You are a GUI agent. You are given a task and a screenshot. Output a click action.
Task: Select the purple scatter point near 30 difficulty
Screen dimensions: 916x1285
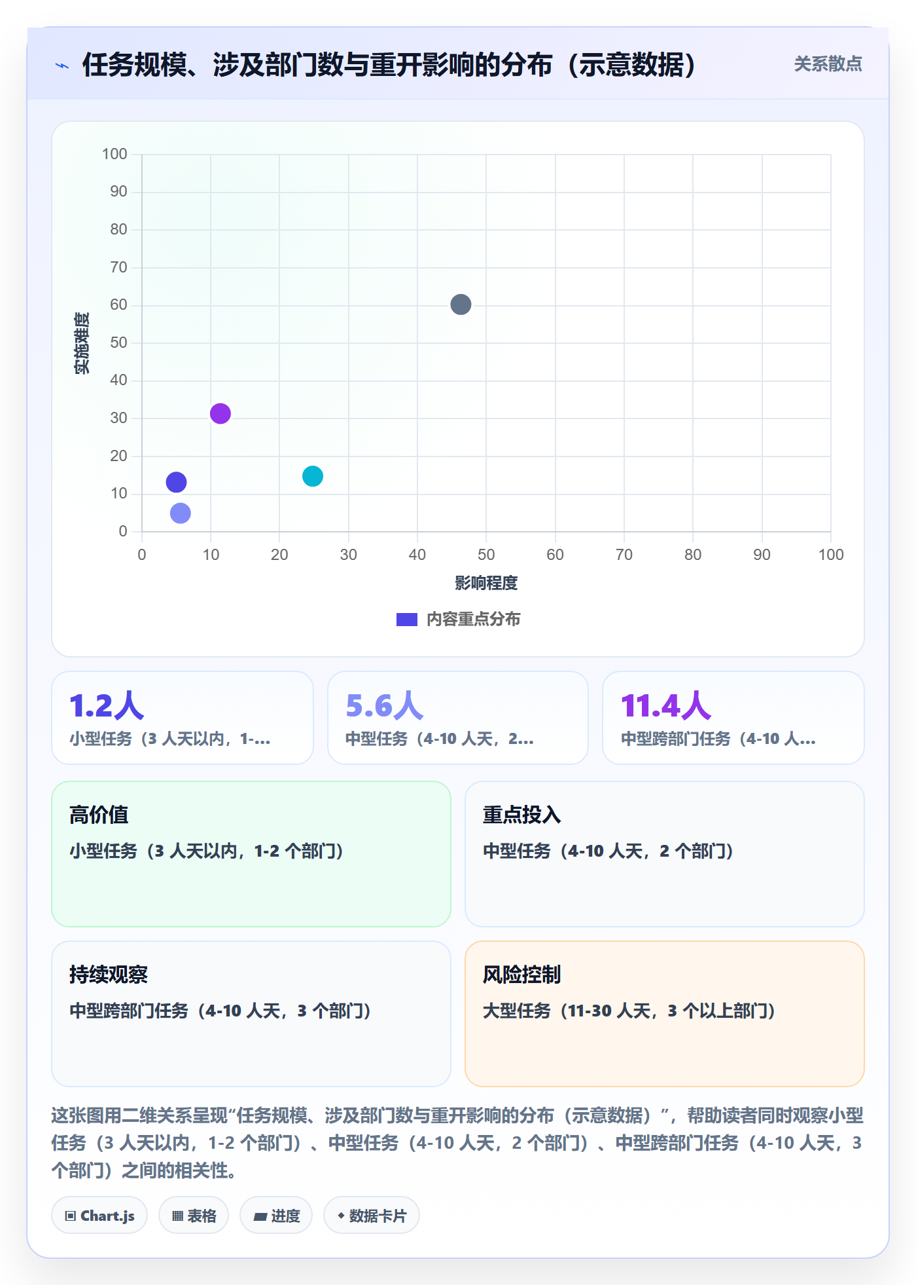click(x=220, y=414)
